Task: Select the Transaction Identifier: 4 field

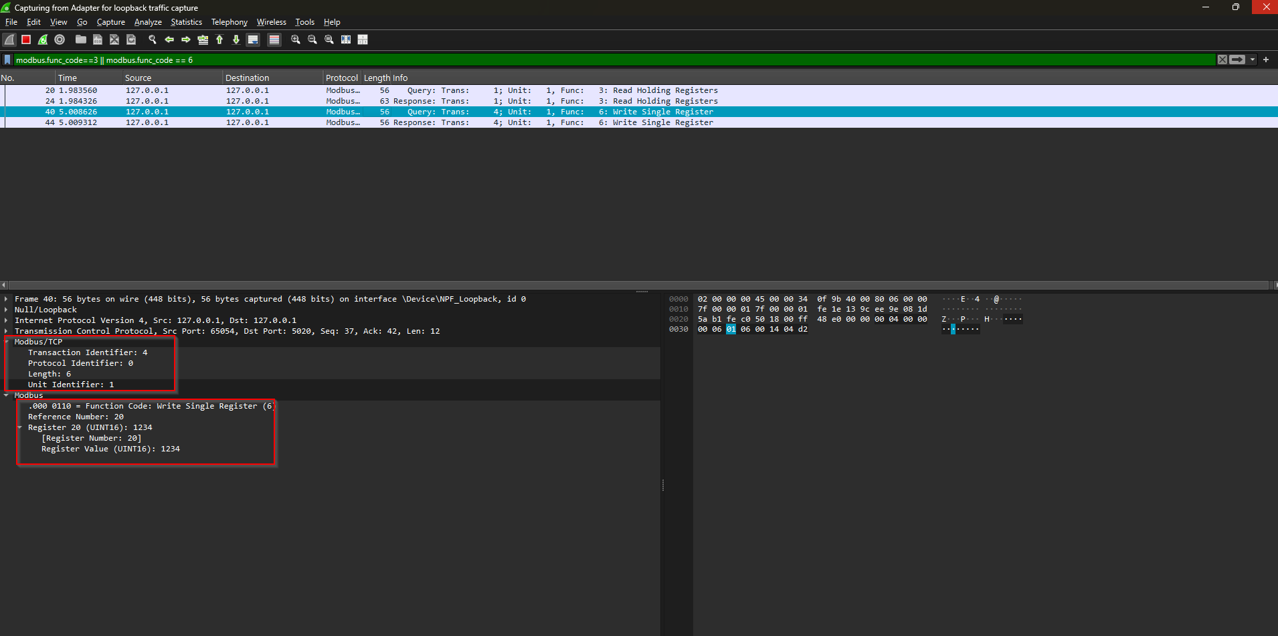Action: coord(88,352)
